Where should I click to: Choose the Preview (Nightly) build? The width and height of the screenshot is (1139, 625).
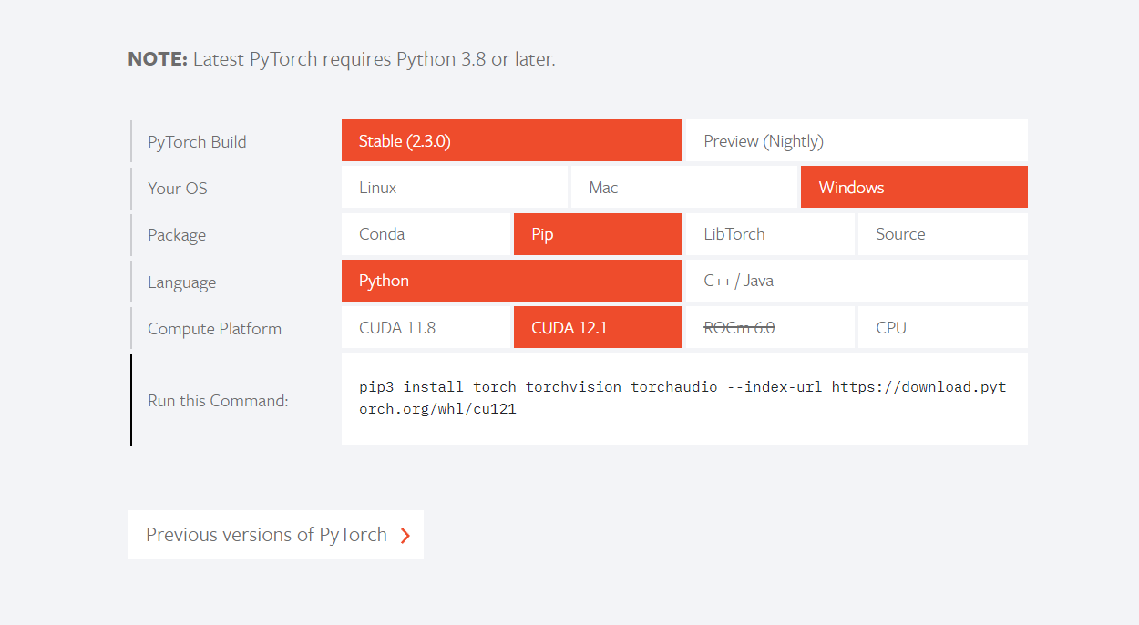(x=857, y=141)
